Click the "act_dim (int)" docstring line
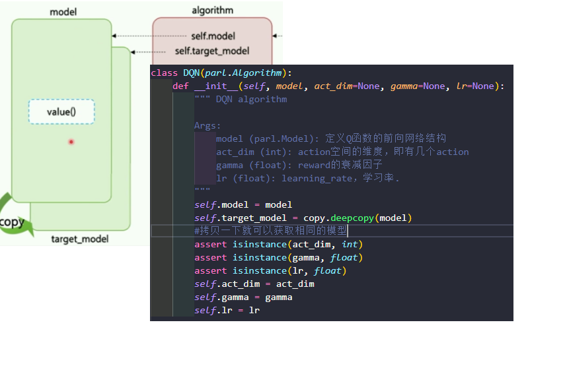This screenshot has height=368, width=567. coord(342,152)
